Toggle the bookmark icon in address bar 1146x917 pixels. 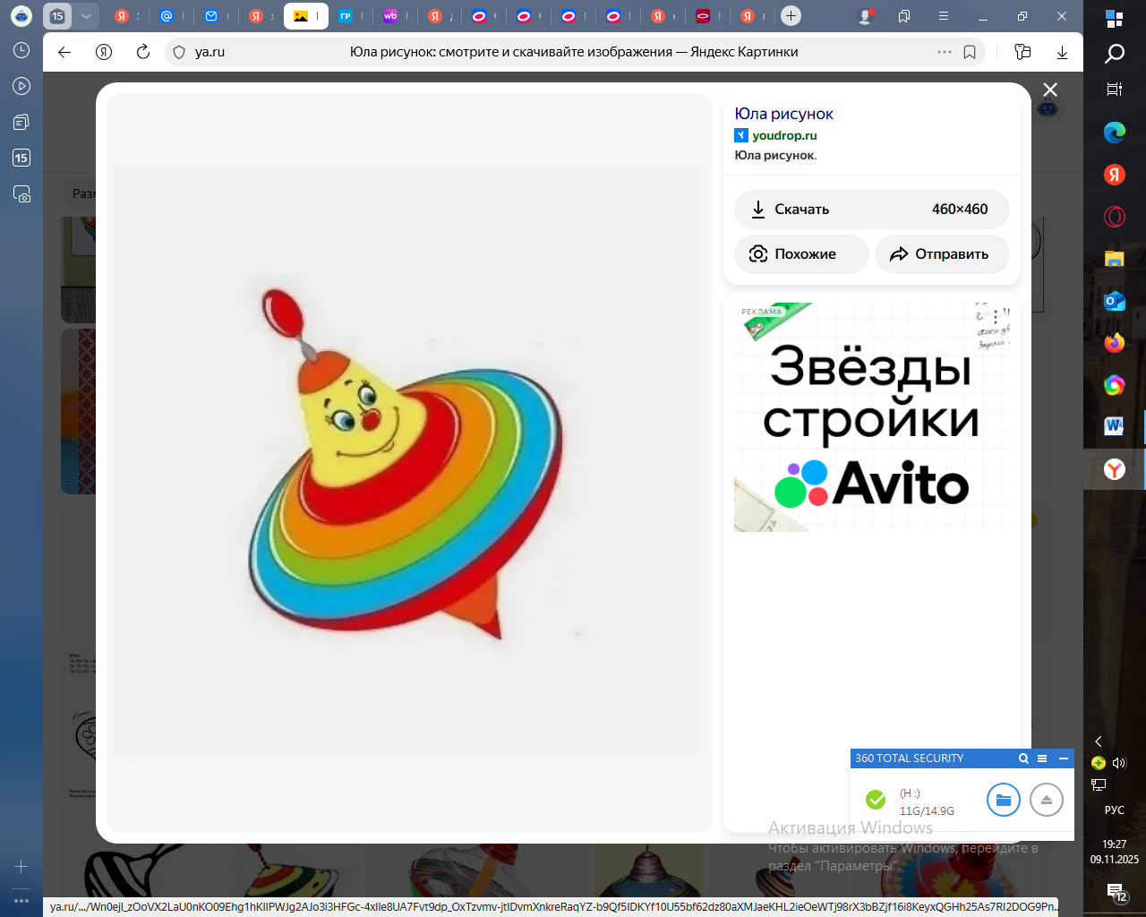tap(970, 52)
